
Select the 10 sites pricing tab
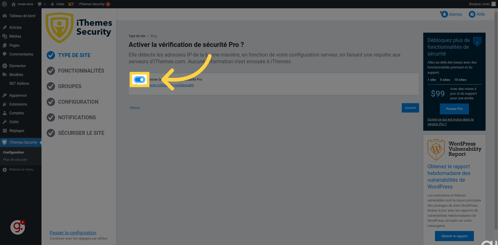coord(460,80)
